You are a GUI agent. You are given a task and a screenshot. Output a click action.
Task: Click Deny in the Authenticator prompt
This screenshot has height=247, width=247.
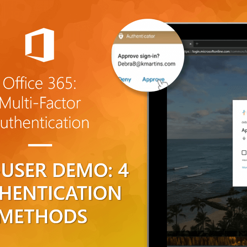coord(124,80)
